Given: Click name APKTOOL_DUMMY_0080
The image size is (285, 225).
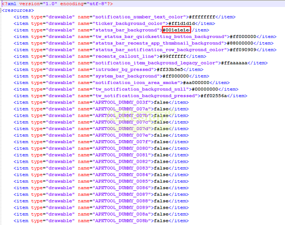Looking at the screenshot, I should [x=122, y=148].
